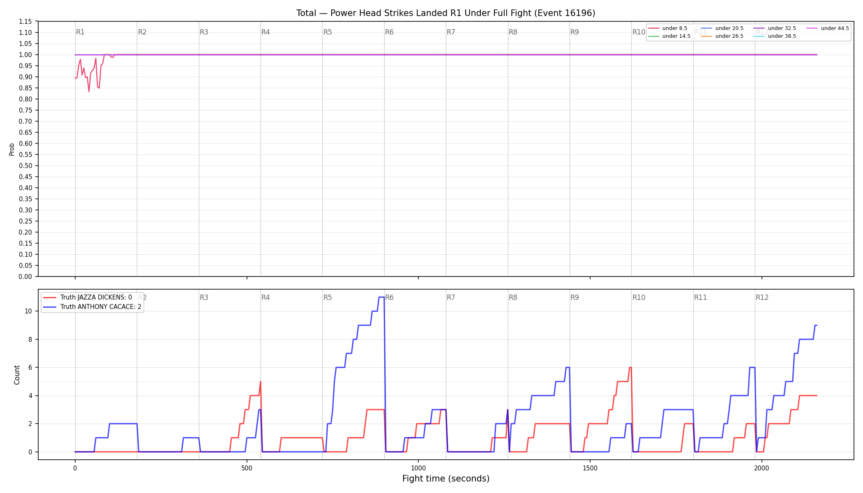Image resolution: width=863 pixels, height=493 pixels.
Task: Click the 'Count' y-axis label
Action: (x=17, y=375)
